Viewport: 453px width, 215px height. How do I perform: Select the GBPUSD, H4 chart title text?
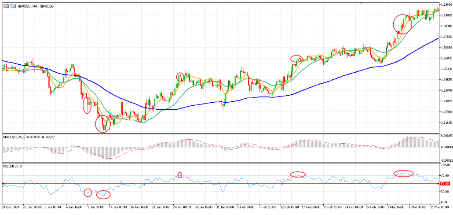[x=36, y=7]
